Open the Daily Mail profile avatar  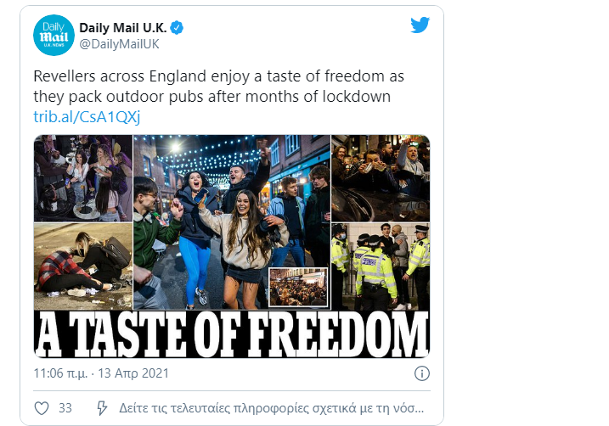coord(54,36)
